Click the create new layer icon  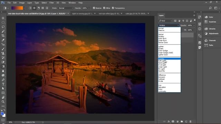pos(186,122)
